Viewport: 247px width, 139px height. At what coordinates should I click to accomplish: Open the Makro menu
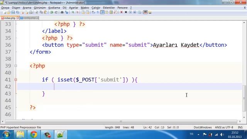click(85, 8)
